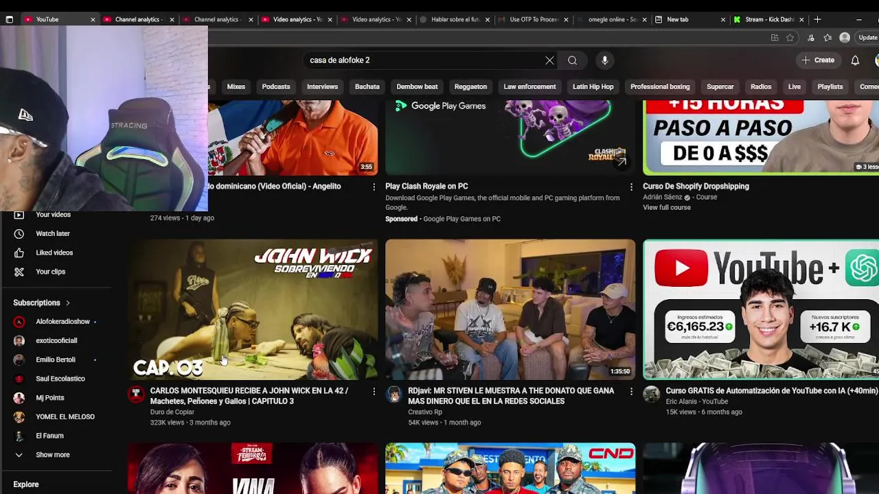Open the John Wick CAP. 03 video thumbnail

(253, 309)
